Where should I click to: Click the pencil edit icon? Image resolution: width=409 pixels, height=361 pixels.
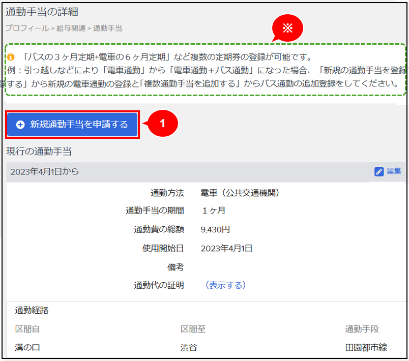coord(379,171)
